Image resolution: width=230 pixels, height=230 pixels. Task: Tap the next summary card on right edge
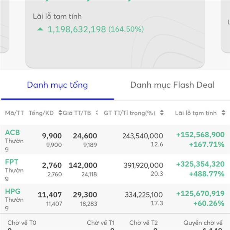(225, 26)
